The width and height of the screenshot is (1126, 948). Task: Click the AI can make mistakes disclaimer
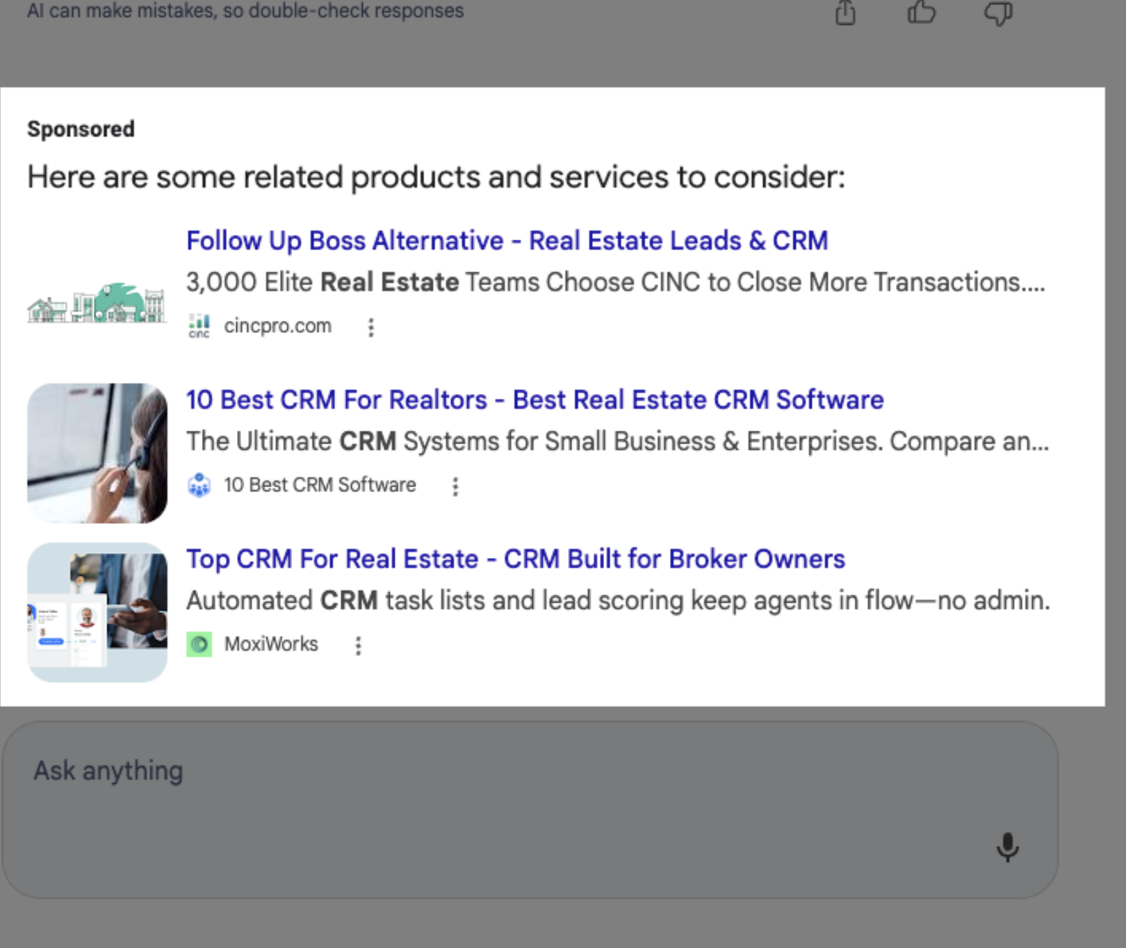click(245, 10)
